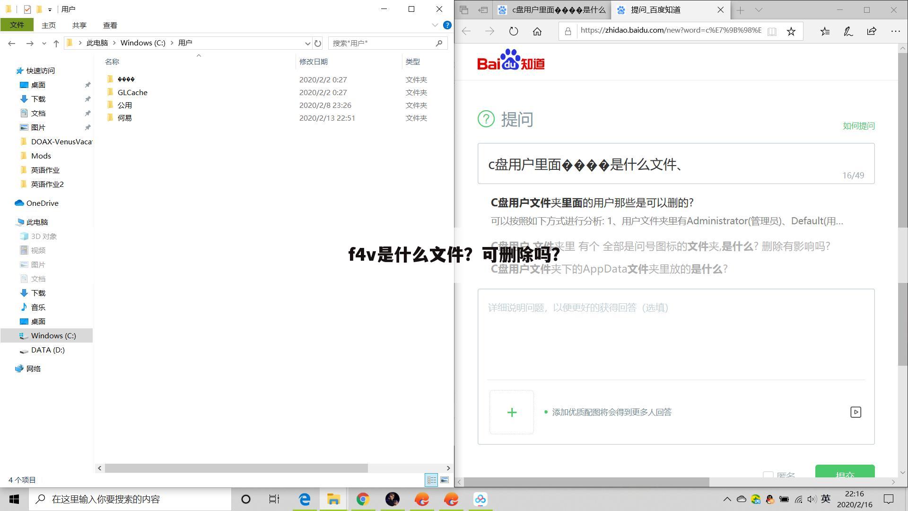This screenshot has height=511, width=908.
Task: Refresh the Explorer address bar
Action: coord(318,43)
